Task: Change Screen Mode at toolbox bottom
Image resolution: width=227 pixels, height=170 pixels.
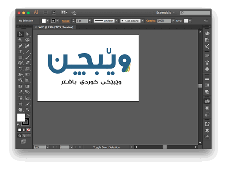Action: tap(23, 142)
